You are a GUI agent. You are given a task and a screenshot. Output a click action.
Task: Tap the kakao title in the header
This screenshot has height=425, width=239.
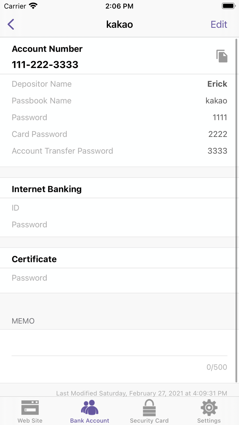click(119, 24)
